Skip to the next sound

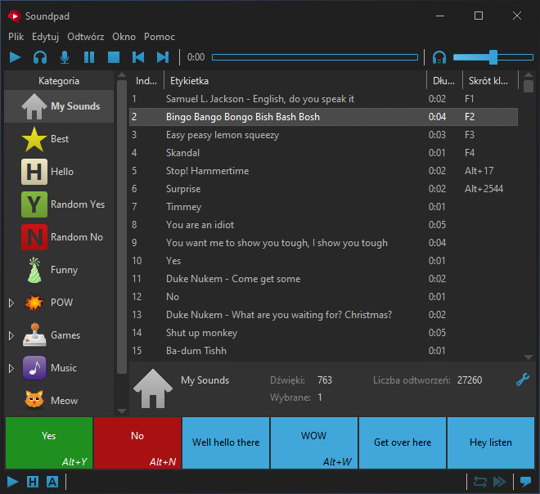point(163,57)
